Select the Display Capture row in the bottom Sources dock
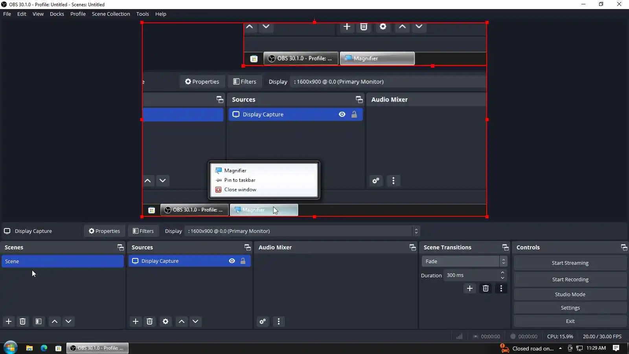Image resolution: width=629 pixels, height=354 pixels. 189,261
